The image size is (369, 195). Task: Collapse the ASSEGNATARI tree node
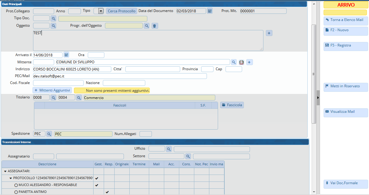coord(5,171)
